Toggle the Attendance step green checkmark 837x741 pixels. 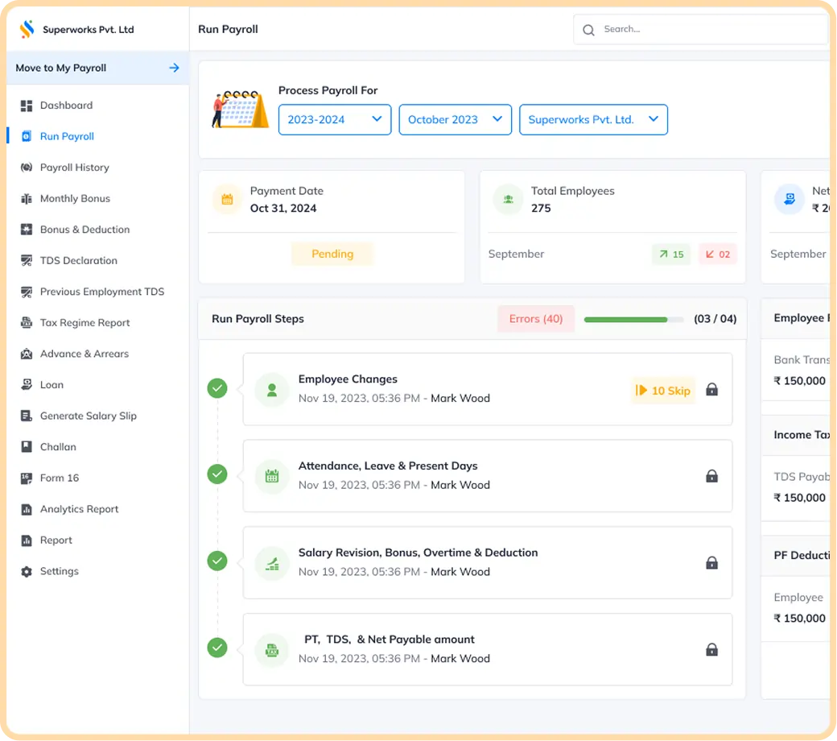pyautogui.click(x=217, y=474)
